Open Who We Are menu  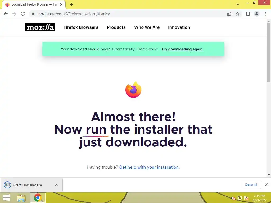point(147,27)
